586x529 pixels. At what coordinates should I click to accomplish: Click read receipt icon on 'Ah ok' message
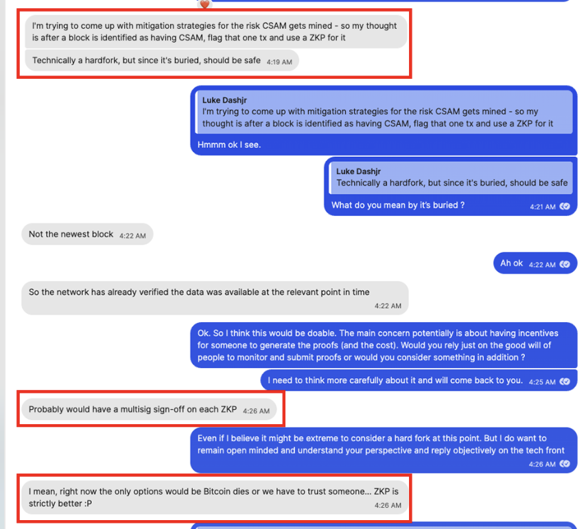(x=565, y=264)
